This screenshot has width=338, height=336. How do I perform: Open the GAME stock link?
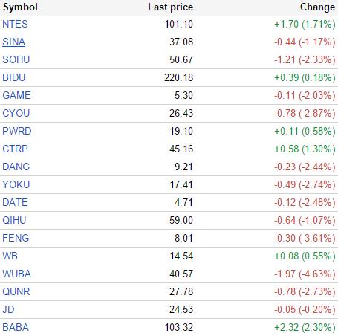click(16, 95)
